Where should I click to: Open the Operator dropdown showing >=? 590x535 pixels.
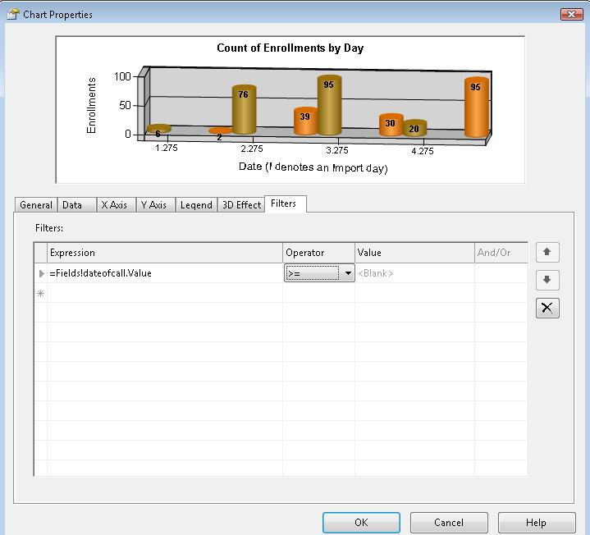click(348, 273)
